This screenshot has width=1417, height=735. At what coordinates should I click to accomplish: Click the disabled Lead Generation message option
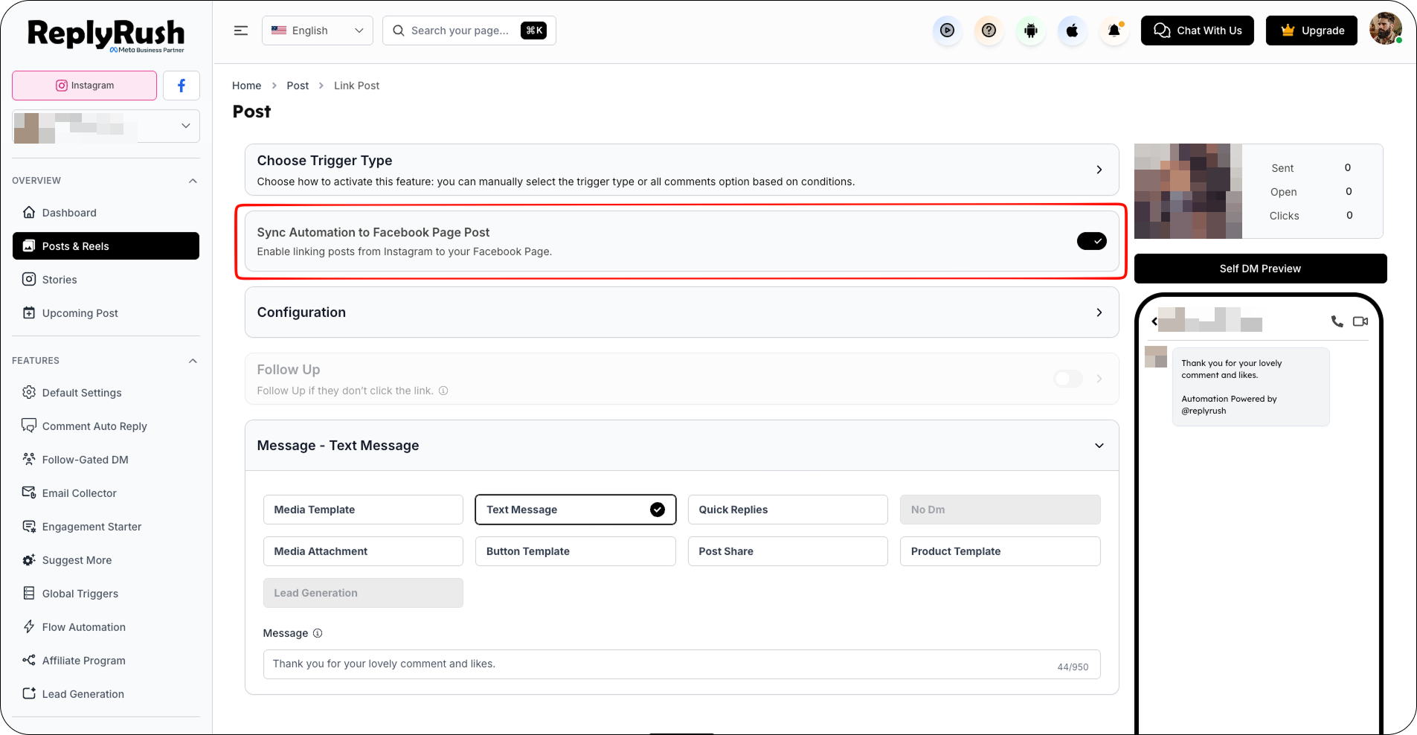pos(363,593)
